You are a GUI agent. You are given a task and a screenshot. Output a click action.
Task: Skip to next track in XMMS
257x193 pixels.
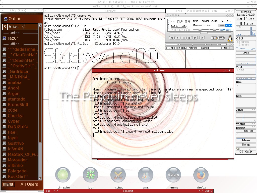point(195,38)
